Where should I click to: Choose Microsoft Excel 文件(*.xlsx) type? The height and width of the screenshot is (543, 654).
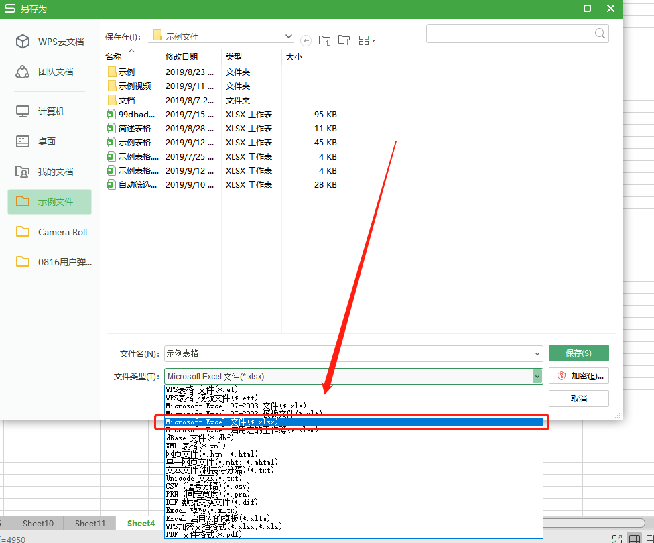point(354,422)
